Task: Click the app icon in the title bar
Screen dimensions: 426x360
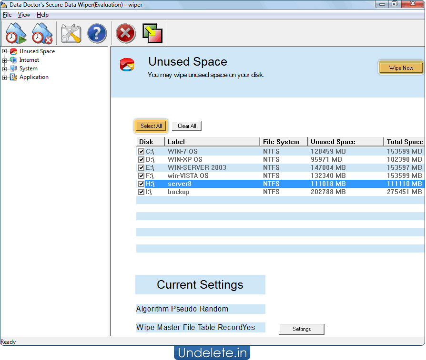Action: tap(4, 5)
